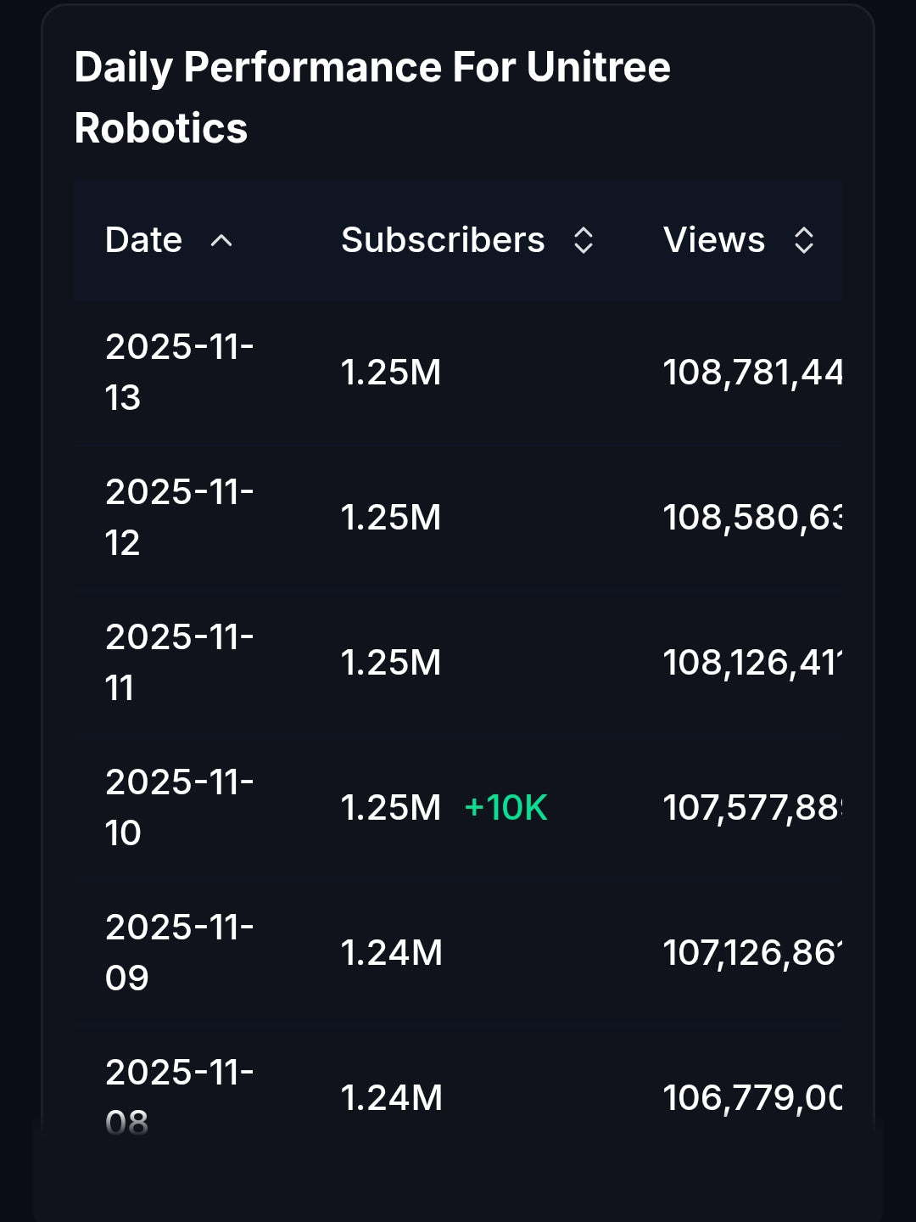Select the green +10K gain indicator
The height and width of the screenshot is (1222, 916).
point(505,810)
